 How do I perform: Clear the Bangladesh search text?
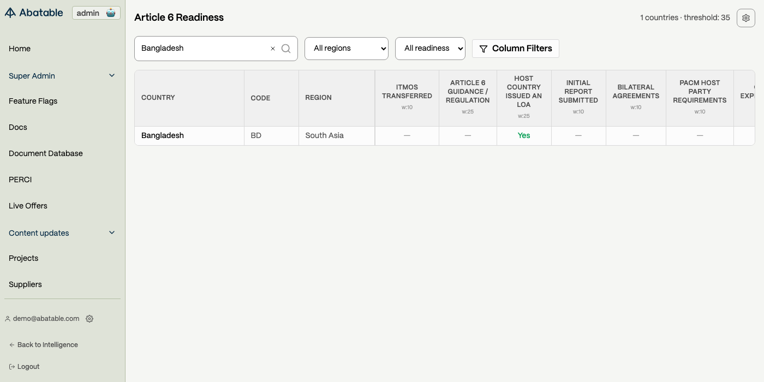[x=273, y=49]
